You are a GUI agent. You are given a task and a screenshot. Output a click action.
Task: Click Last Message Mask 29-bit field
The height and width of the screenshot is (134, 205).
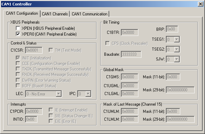pyautogui.click(x=180, y=119)
